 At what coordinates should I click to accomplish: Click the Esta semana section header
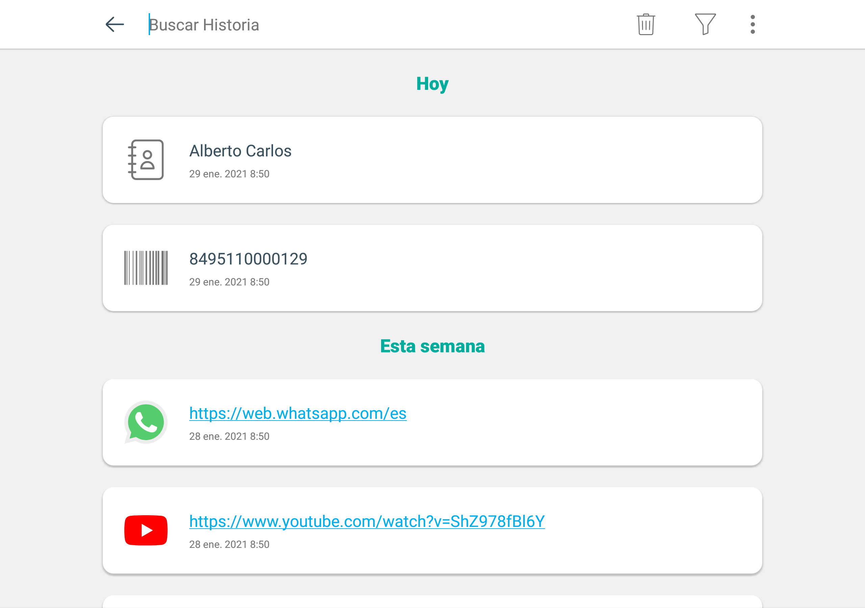pos(432,346)
